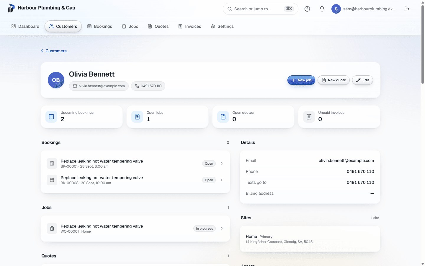Click the magnifier icon in the search box
Viewport: 425px width, 266px height.
tap(230, 9)
